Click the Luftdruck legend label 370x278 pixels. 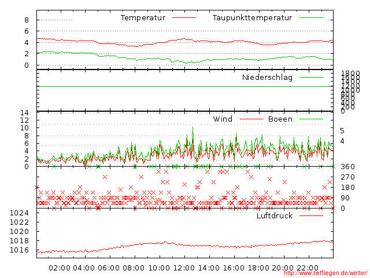[275, 215]
